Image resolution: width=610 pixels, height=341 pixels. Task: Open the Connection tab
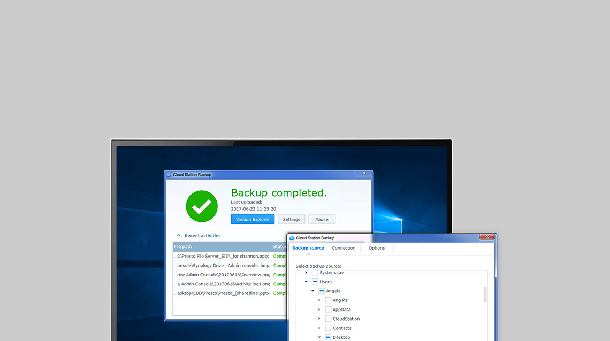click(x=344, y=248)
